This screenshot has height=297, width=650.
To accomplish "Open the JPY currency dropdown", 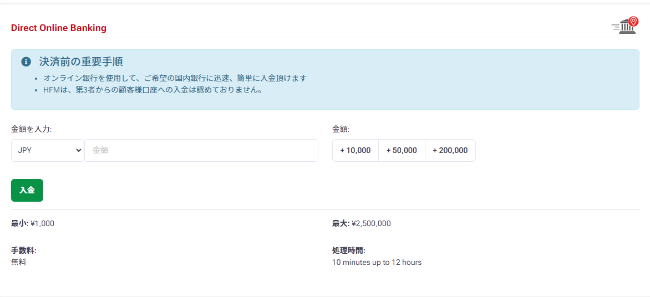I will point(48,150).
